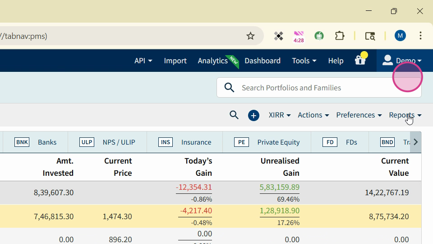The width and height of the screenshot is (433, 244).
Task: Sort by the Current Price column header
Action: (118, 167)
